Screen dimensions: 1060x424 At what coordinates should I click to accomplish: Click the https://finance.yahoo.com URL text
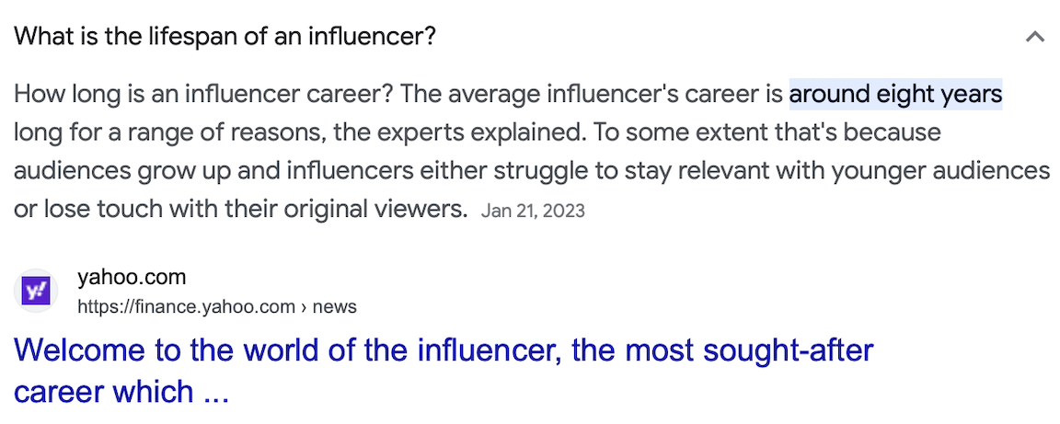[x=187, y=306]
